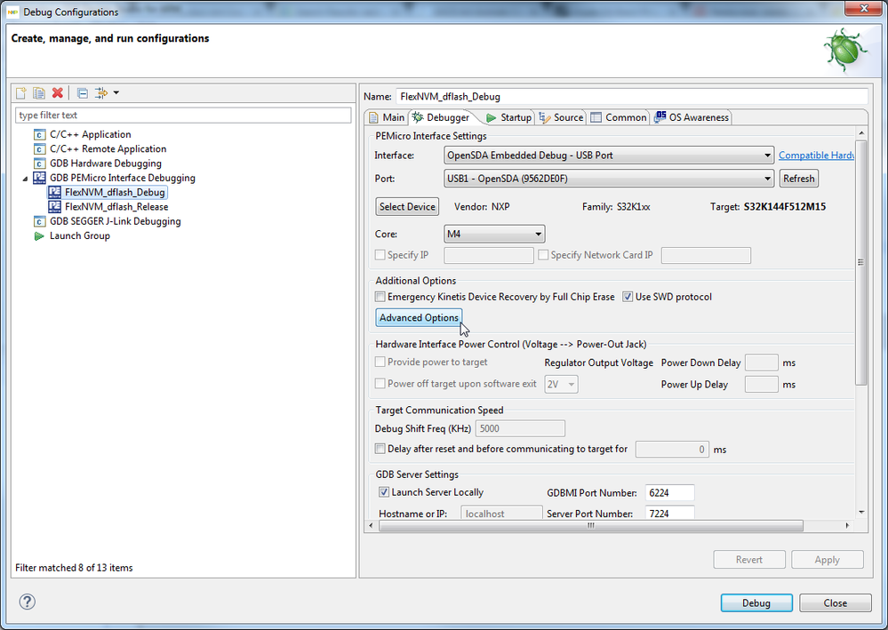The width and height of the screenshot is (888, 630).
Task: Click the scroll down arrow
Action: coord(860,513)
